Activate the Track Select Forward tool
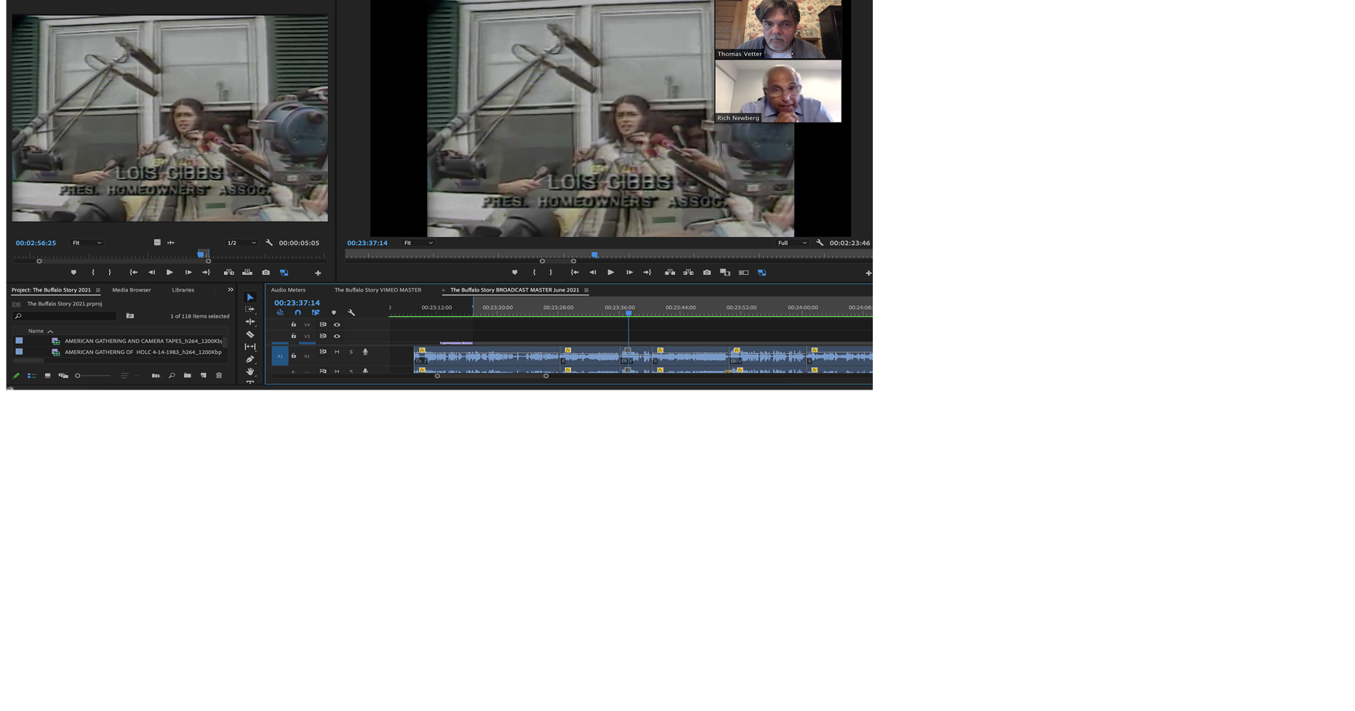The height and width of the screenshot is (711, 1355). click(249, 309)
